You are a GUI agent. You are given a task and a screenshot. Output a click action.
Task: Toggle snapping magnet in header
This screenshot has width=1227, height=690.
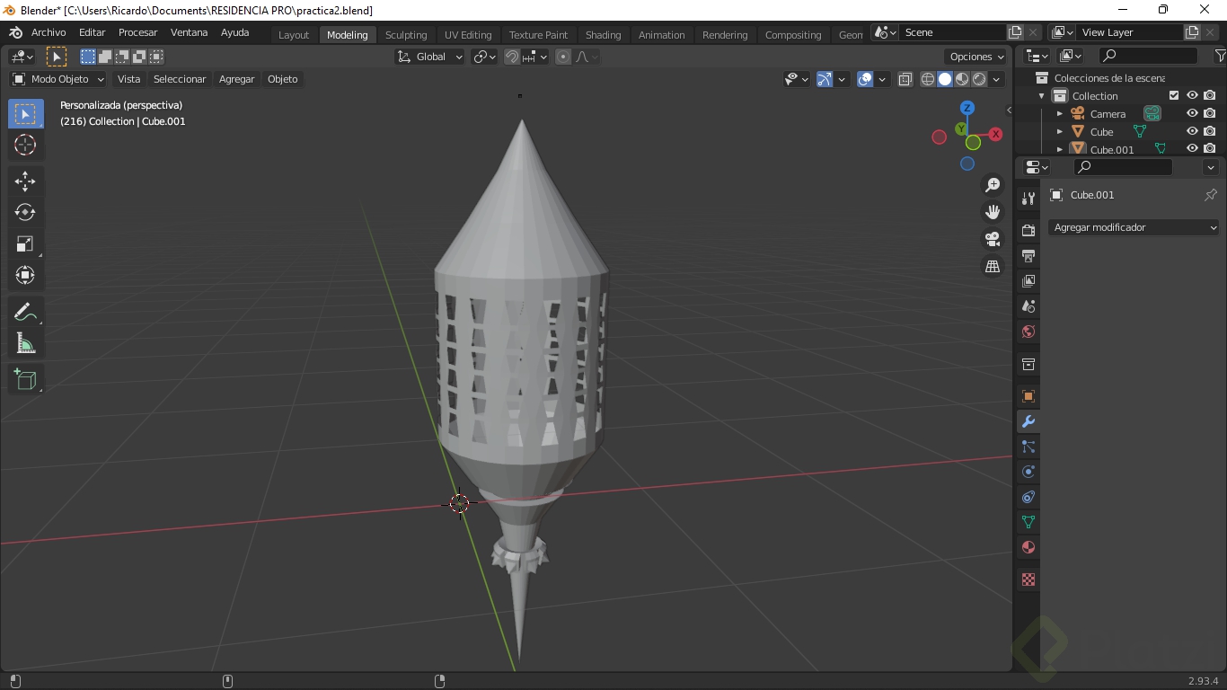512,57
